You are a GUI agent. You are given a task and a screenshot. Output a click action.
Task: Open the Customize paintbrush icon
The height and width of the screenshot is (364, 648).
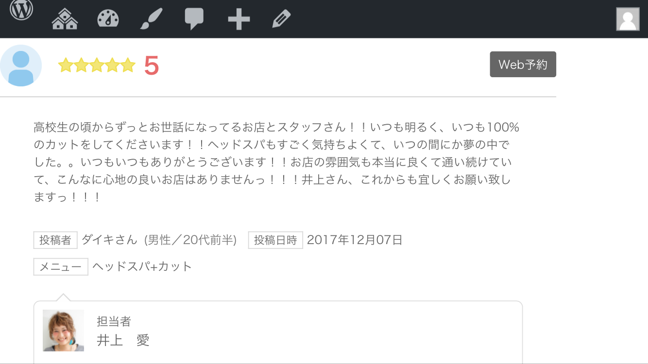tap(151, 19)
